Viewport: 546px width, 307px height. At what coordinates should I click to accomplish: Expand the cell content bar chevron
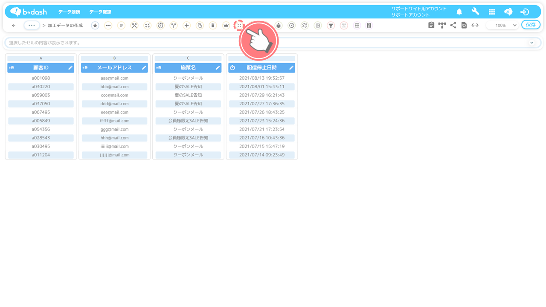[532, 43]
